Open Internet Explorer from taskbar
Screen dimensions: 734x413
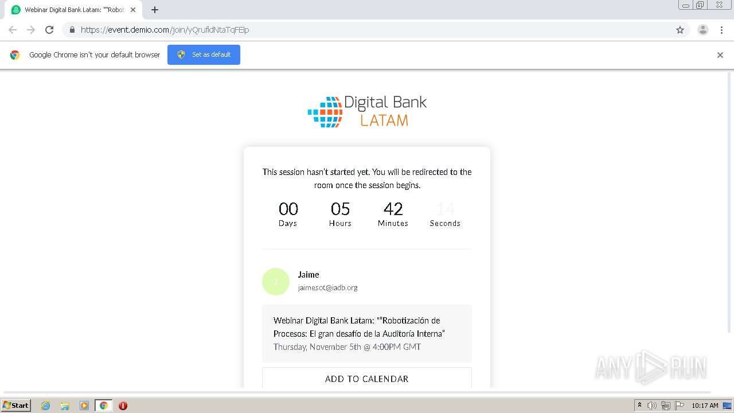[45, 406]
